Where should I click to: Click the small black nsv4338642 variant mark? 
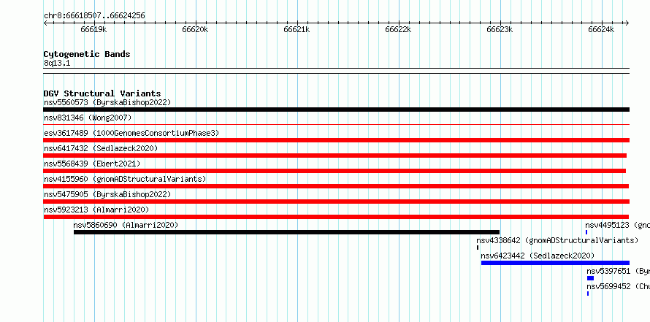[x=478, y=248]
